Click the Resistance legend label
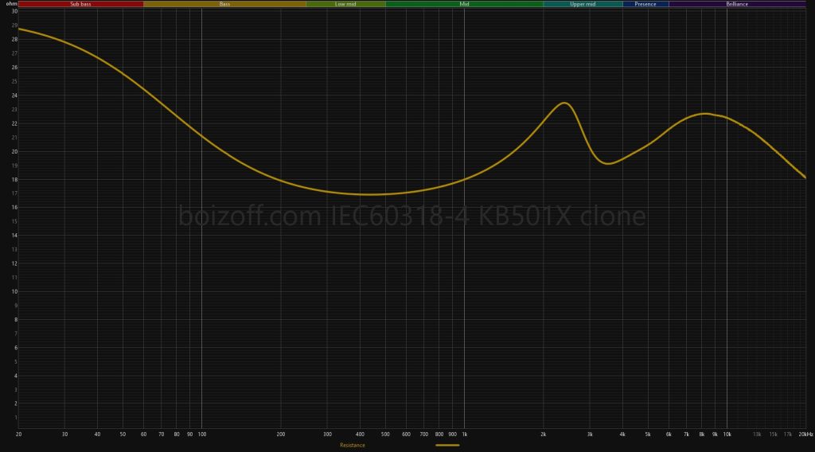The width and height of the screenshot is (815, 452). tap(353, 446)
